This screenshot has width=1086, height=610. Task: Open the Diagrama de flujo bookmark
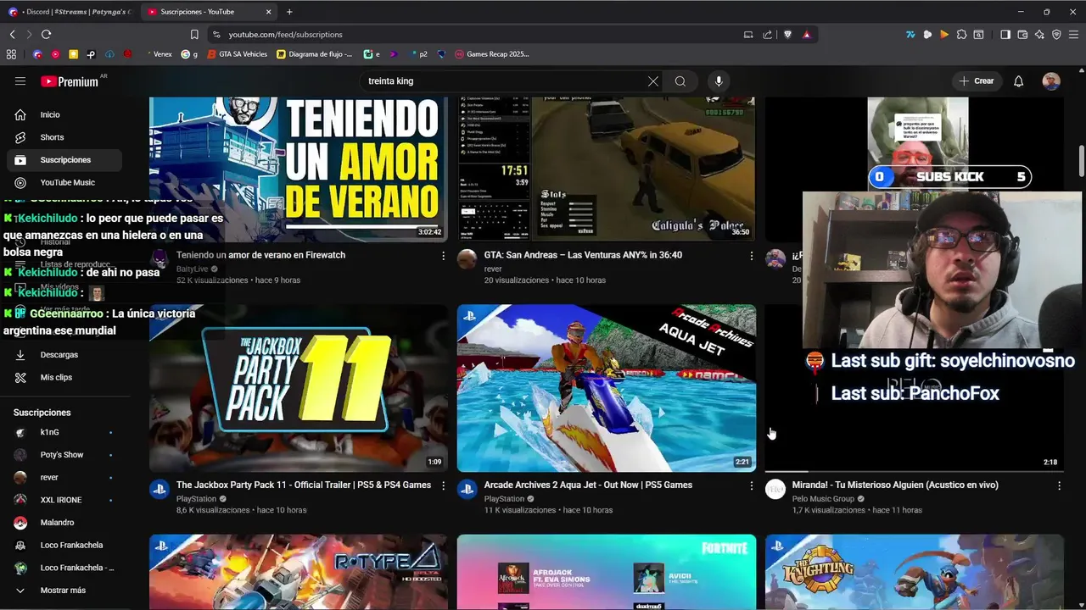pos(314,54)
